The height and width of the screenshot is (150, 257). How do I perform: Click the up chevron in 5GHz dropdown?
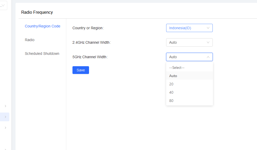(208, 57)
